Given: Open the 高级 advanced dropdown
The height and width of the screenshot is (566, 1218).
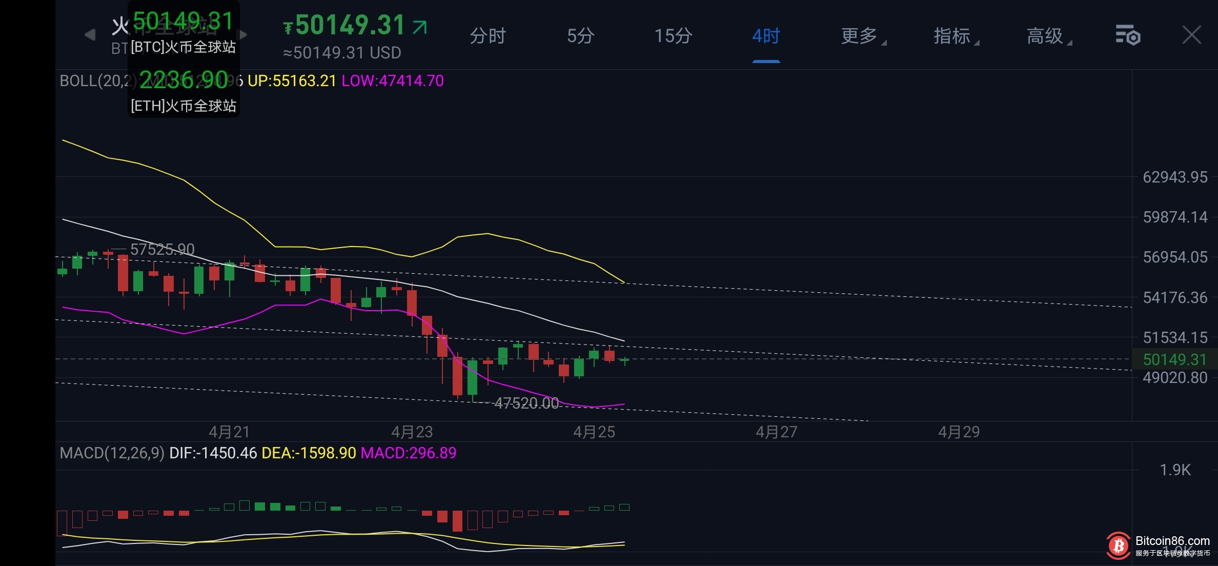Looking at the screenshot, I should (1046, 36).
